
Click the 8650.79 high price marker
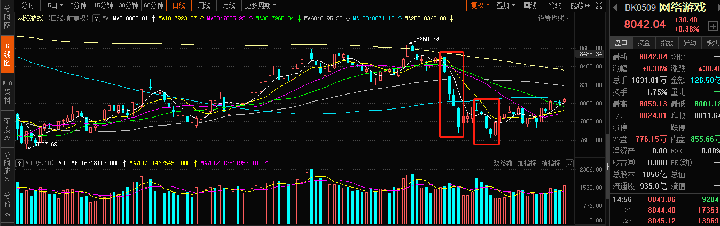427,39
